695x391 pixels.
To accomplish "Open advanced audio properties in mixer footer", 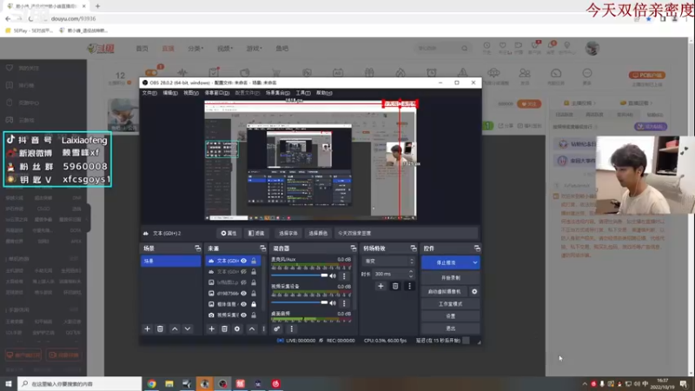I will tap(277, 329).
